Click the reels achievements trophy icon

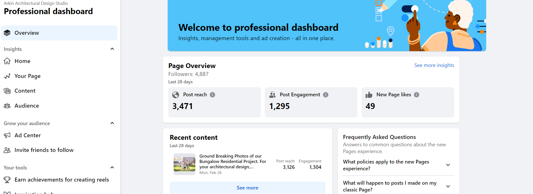(7, 180)
